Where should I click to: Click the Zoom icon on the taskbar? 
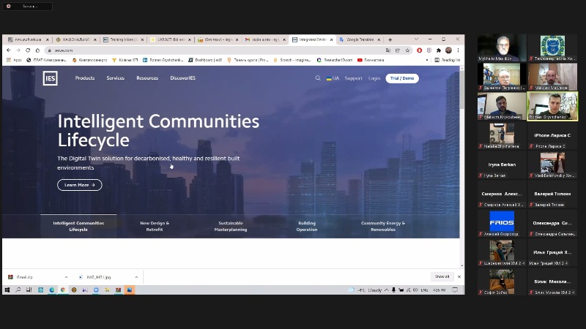96,290
